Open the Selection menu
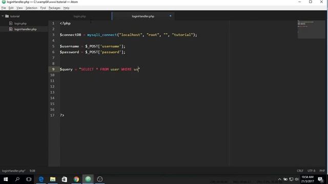This screenshot has width=328, height=184. (x=31, y=8)
